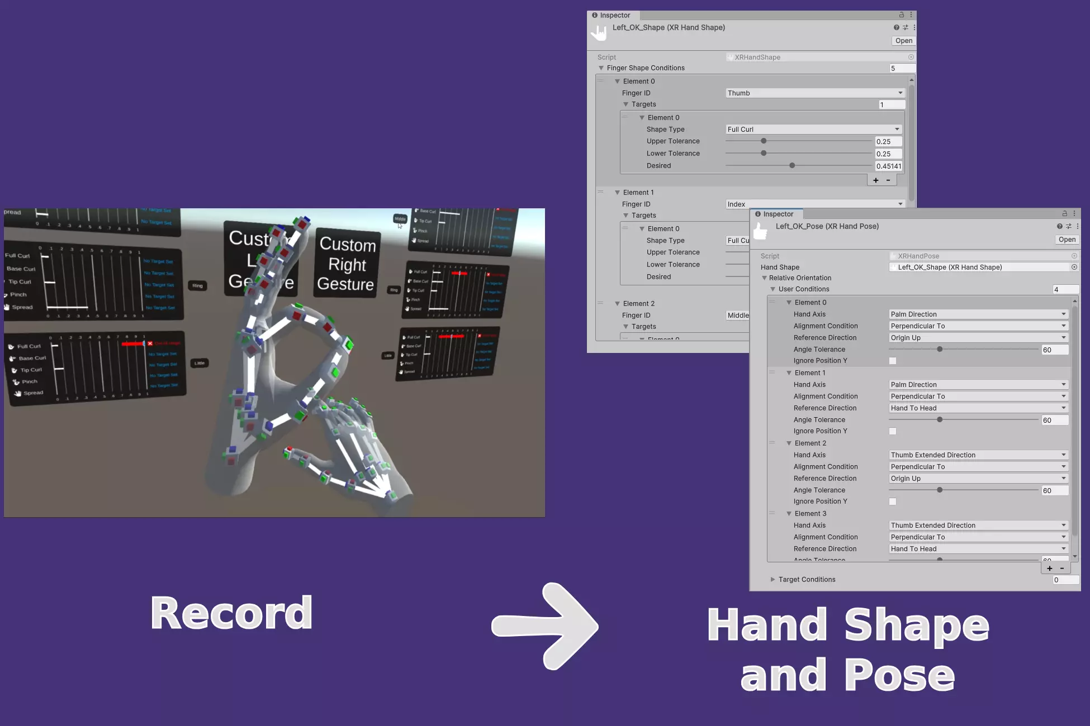The height and width of the screenshot is (726, 1090).
Task: Click the thumbs-up icon of Left_OK_Pose
Action: coord(760,229)
